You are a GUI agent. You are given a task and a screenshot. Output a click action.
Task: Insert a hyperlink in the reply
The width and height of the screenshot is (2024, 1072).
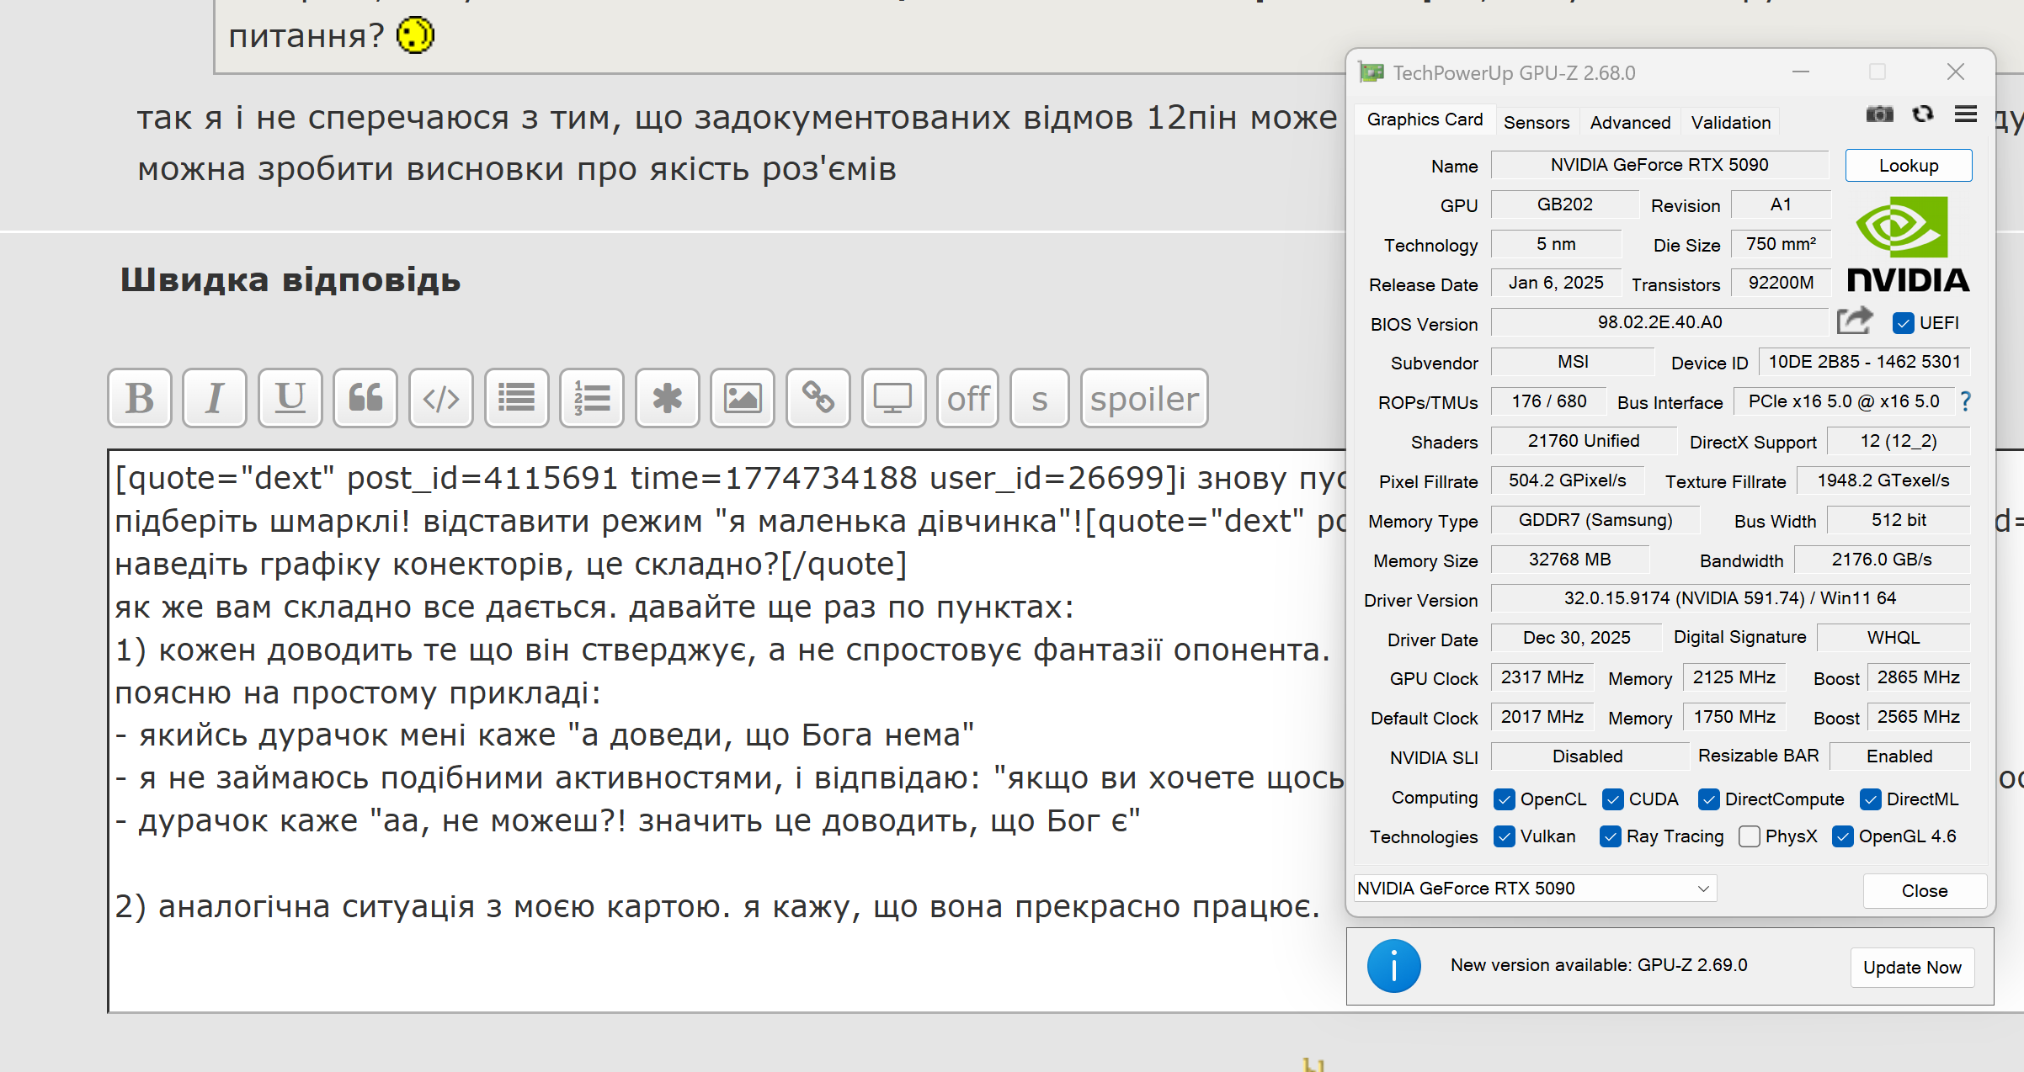pos(818,398)
